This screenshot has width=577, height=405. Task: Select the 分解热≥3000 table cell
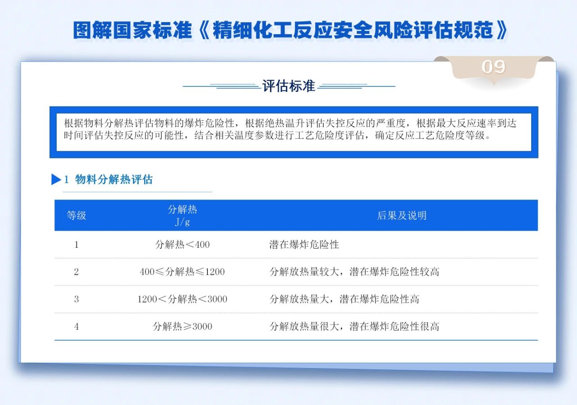pos(182,327)
